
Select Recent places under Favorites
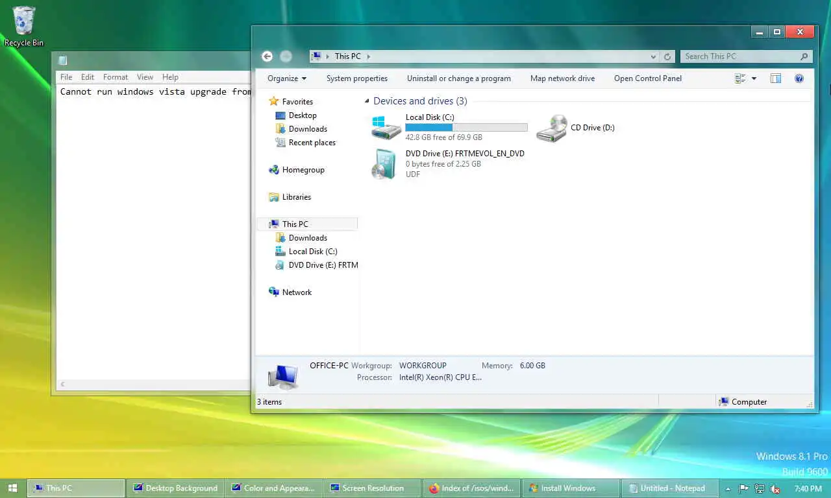click(312, 143)
